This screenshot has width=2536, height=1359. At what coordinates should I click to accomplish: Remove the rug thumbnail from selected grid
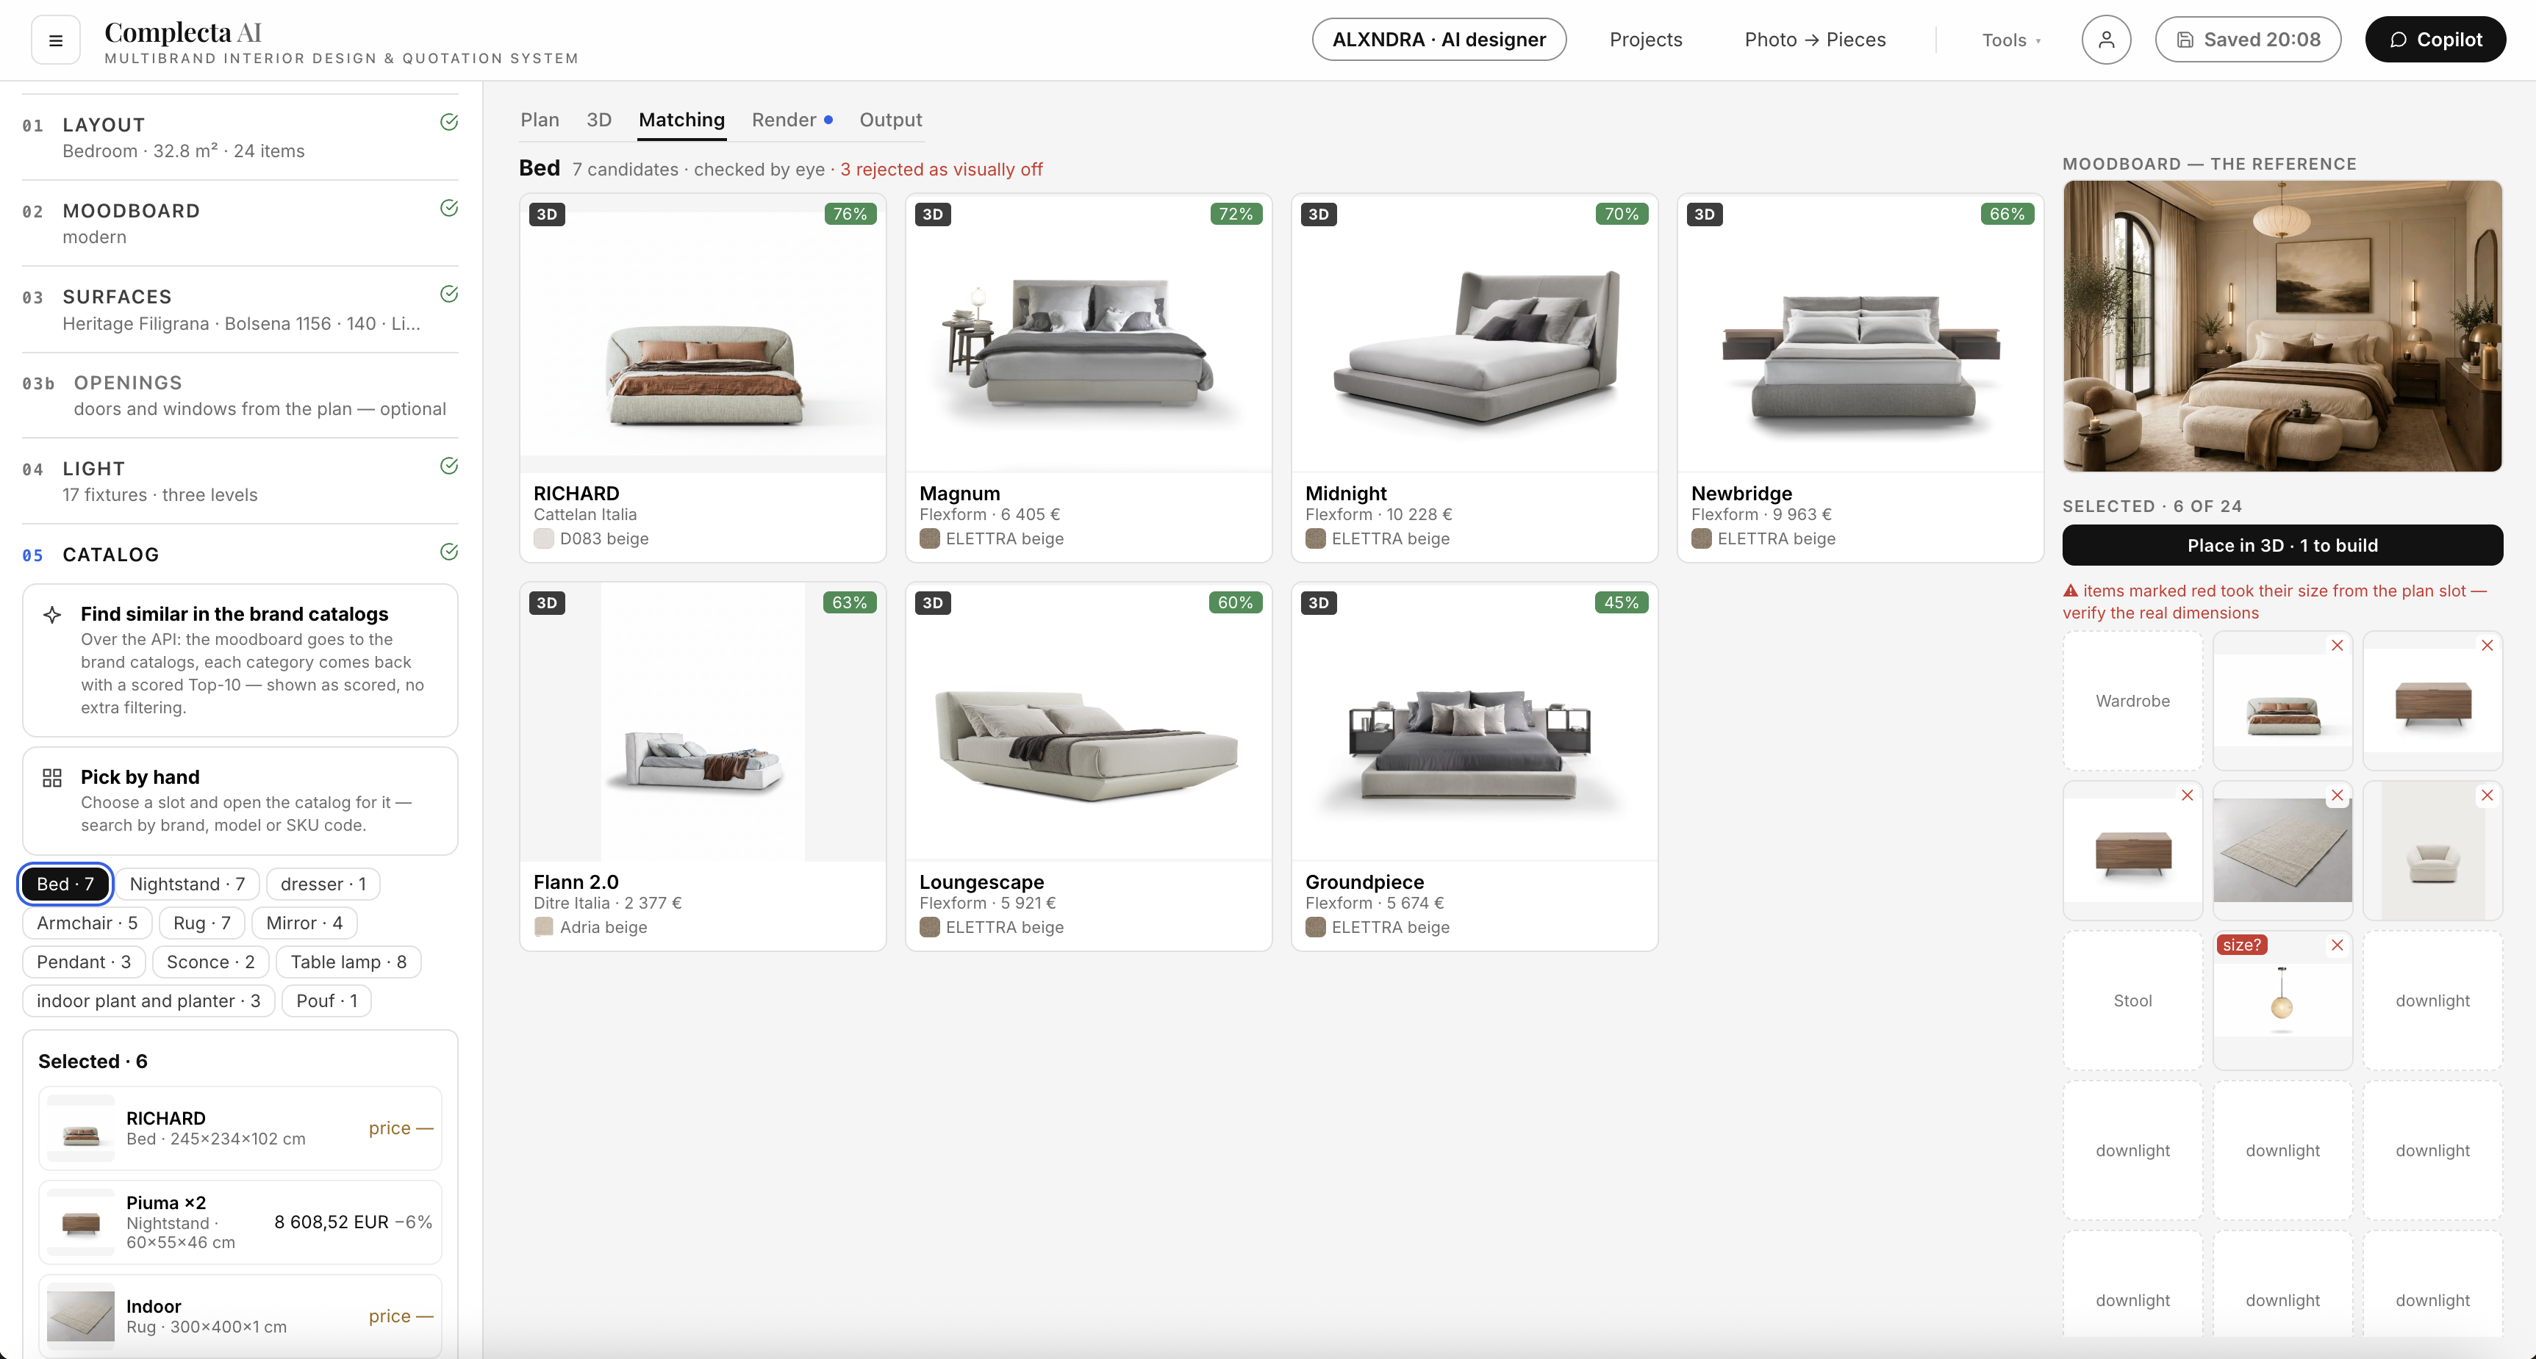(x=2337, y=795)
